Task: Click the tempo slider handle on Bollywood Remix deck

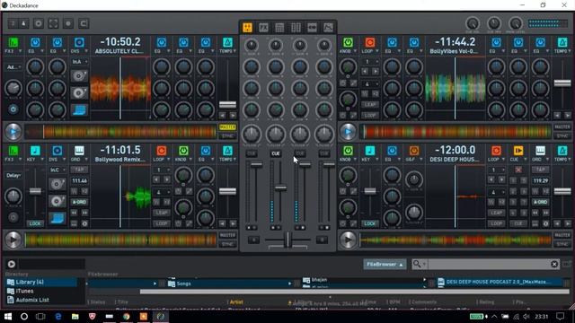Action: click(227, 191)
